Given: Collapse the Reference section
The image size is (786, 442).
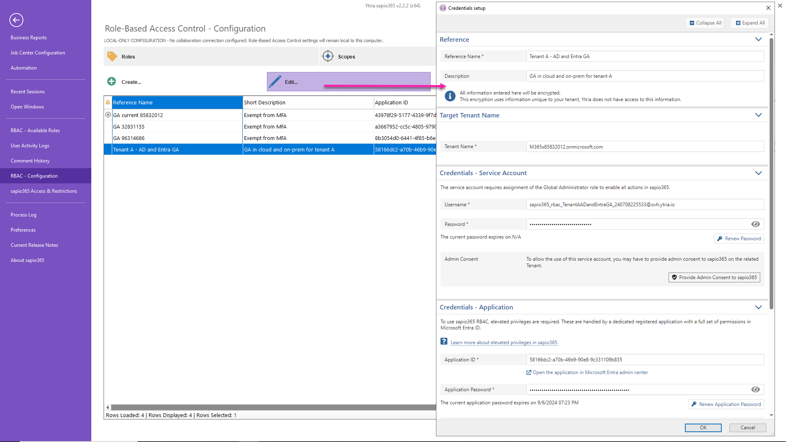Looking at the screenshot, I should [x=758, y=40].
